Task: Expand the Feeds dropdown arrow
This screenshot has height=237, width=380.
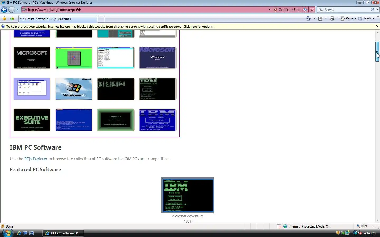Action: 326,18
